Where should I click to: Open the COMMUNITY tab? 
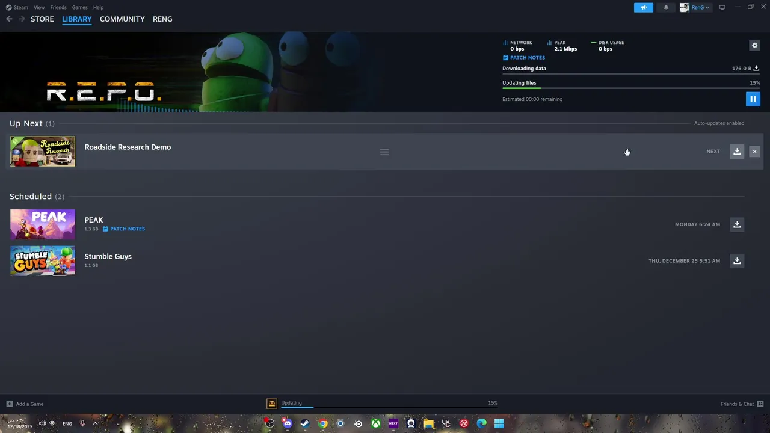(122, 19)
